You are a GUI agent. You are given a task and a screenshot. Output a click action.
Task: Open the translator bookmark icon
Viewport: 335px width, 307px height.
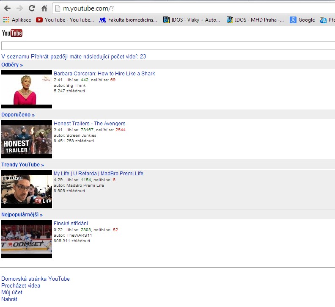click(x=323, y=20)
